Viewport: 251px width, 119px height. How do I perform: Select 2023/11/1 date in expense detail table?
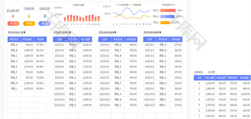click(x=150, y=100)
